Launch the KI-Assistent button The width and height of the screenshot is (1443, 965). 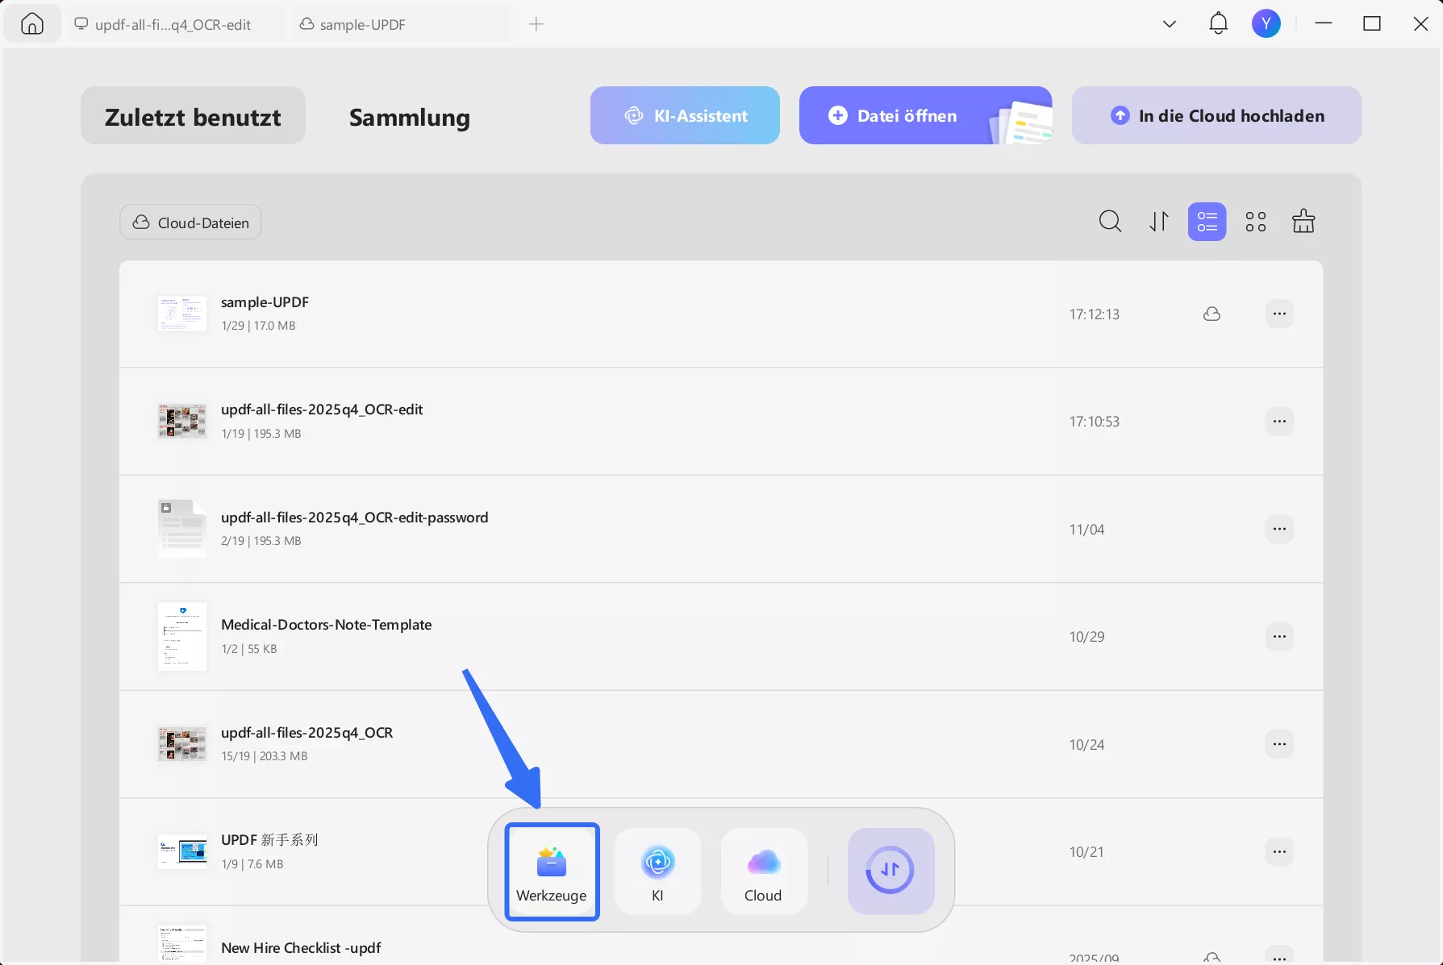coord(685,115)
